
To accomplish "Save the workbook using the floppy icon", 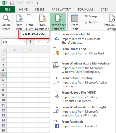I will tap(12, 3).
